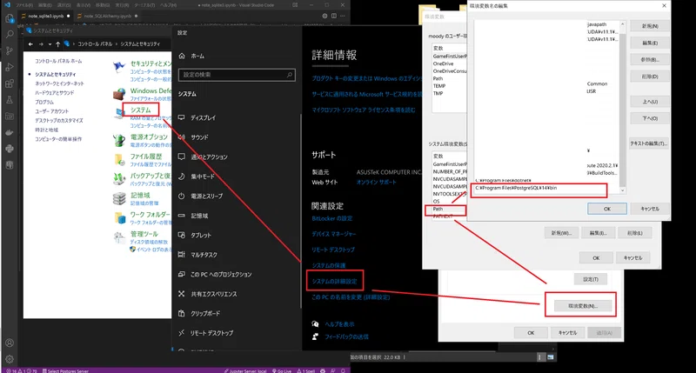The image size is (696, 373).
Task: Open the Accounts icon in activity bar
Action: [10, 343]
